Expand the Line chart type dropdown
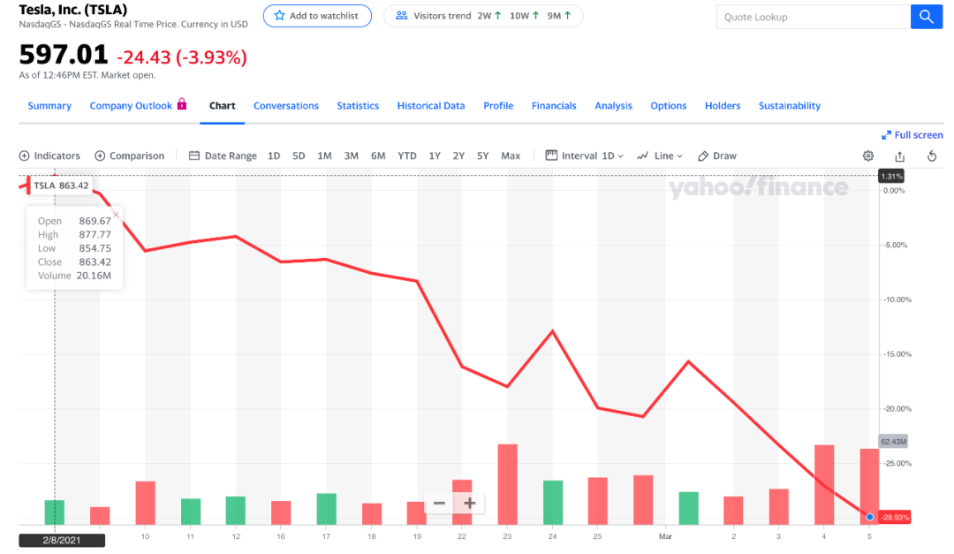 coord(660,156)
